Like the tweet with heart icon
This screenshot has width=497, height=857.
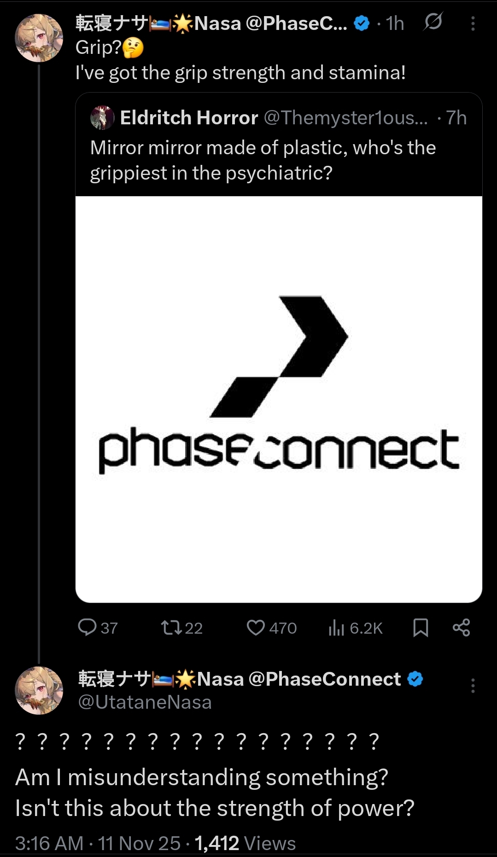coord(256,627)
